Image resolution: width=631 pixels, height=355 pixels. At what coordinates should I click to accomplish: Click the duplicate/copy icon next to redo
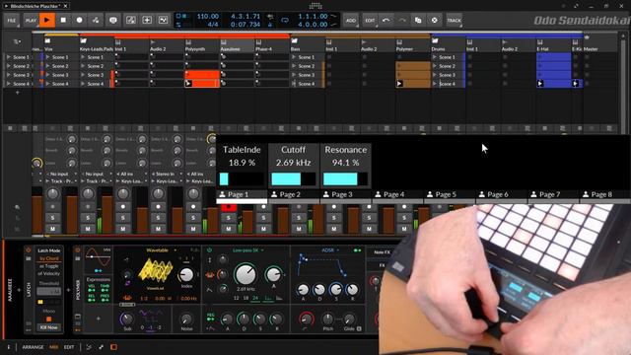(x=418, y=20)
